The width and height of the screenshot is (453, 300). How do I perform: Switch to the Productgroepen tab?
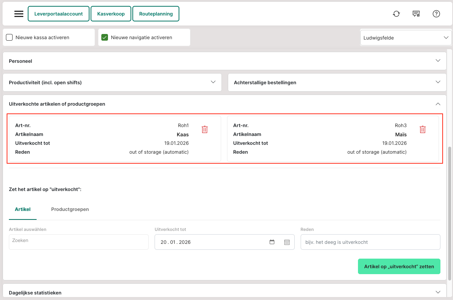point(70,209)
